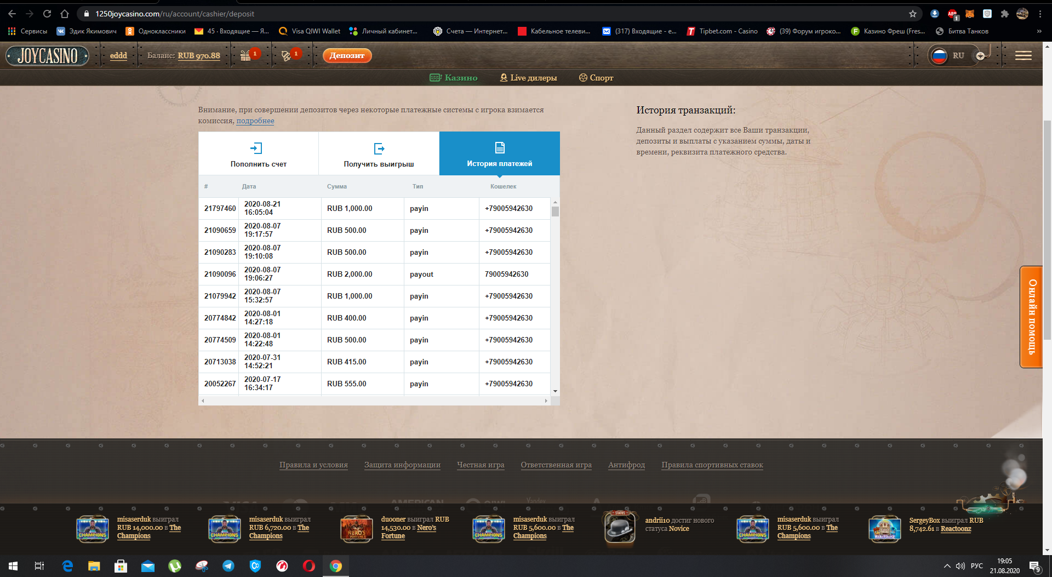Click the transactions table vertical scrollbar thumb
Viewport: 1052px width, 577px height.
pyautogui.click(x=555, y=212)
